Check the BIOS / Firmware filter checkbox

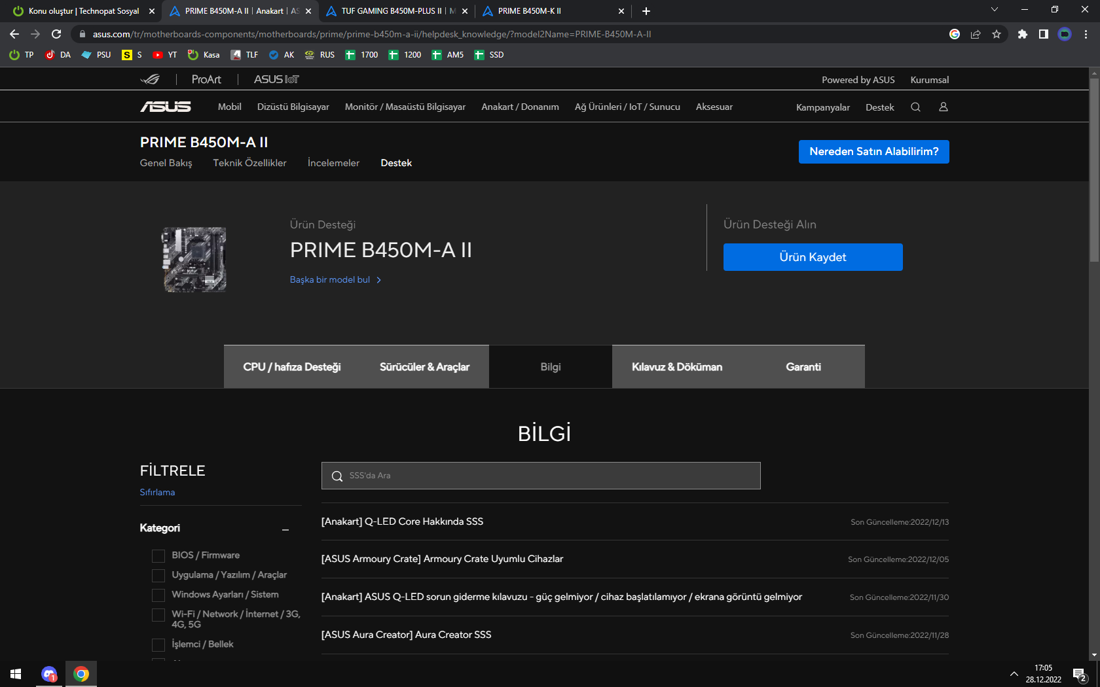point(158,555)
